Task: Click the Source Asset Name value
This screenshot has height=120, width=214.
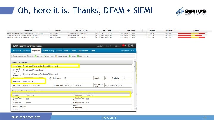Action: [27, 99]
